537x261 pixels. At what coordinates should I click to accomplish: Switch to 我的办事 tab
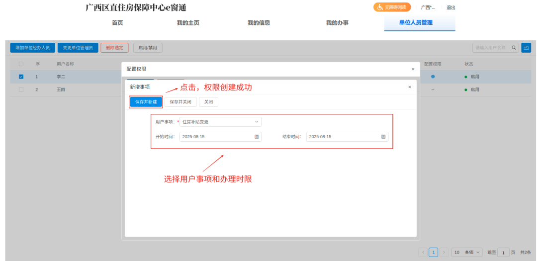(x=337, y=23)
